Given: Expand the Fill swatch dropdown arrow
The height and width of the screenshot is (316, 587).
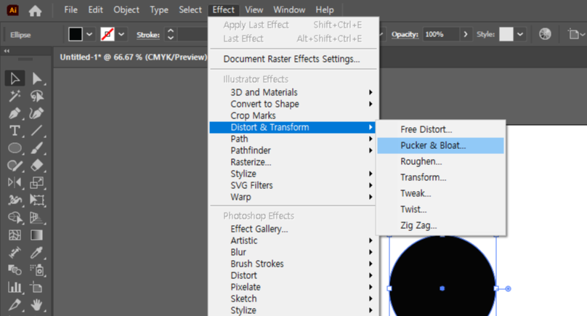Looking at the screenshot, I should 89,34.
